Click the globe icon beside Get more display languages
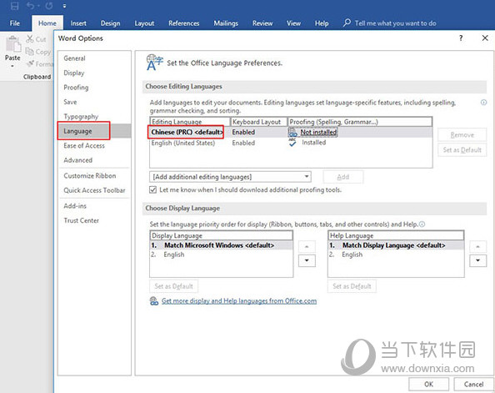 coord(153,301)
